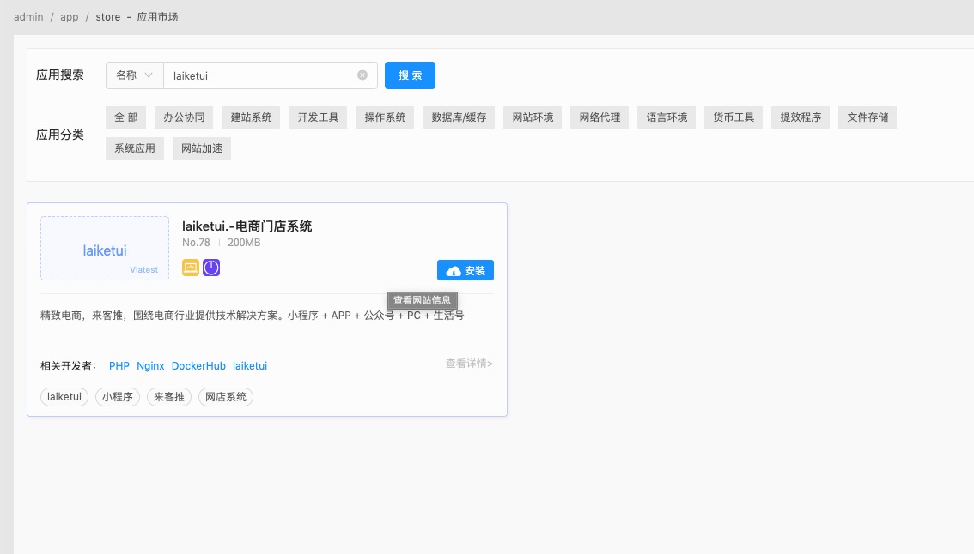The width and height of the screenshot is (974, 554).
Task: Select the 建站系统 category filter
Action: (251, 117)
